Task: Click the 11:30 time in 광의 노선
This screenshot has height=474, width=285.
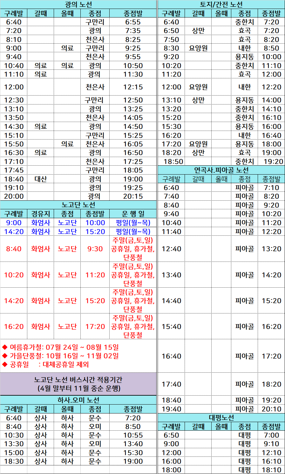Action: [x=133, y=74]
